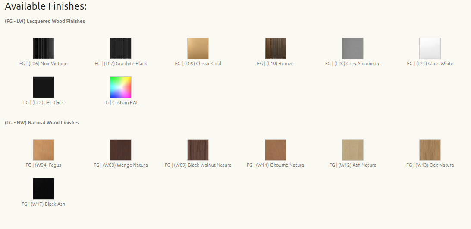Screen dimensions: 471x229
Task: Pick the Classic Gold finish swatch
Action: [198, 48]
